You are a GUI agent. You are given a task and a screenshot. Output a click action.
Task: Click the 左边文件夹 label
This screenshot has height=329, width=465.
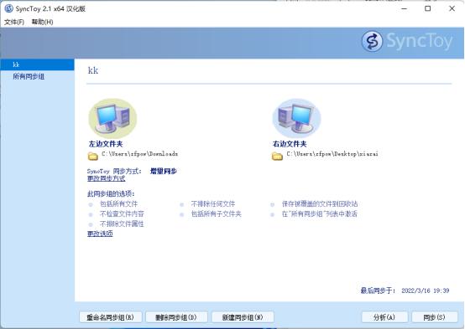point(106,144)
